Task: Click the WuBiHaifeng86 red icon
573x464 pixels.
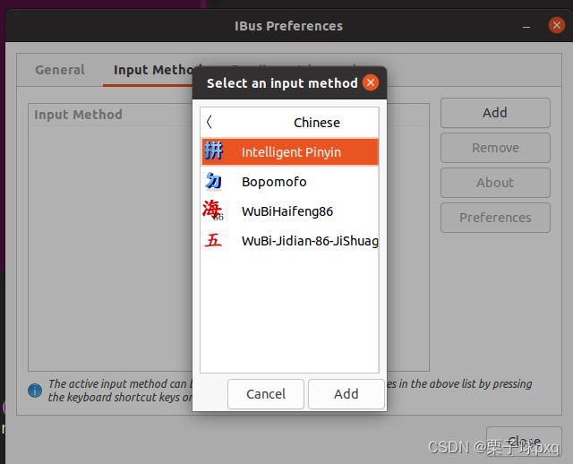Action: (x=213, y=211)
